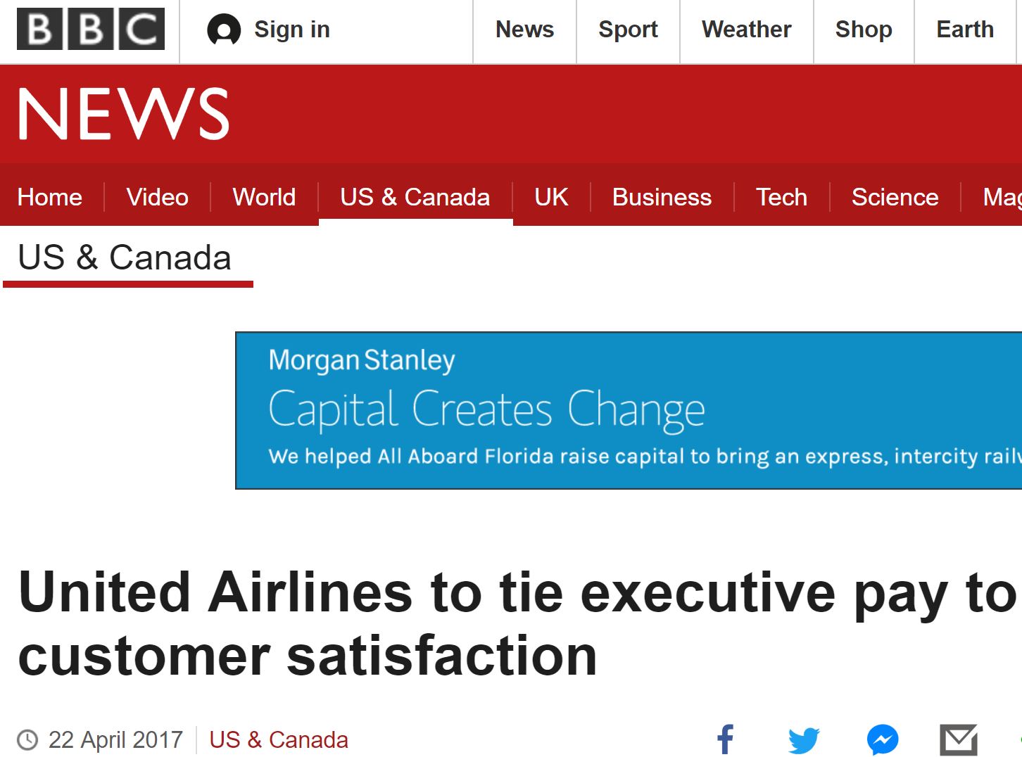Open the Morgan Stanley advertisement banner
The height and width of the screenshot is (757, 1022).
(x=628, y=410)
